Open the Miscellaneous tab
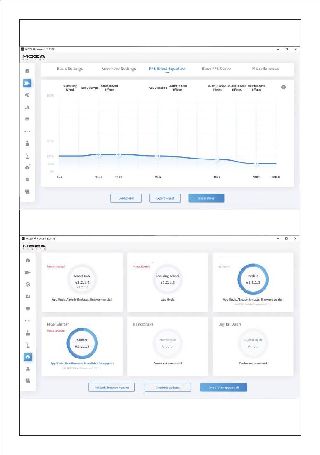 click(265, 69)
